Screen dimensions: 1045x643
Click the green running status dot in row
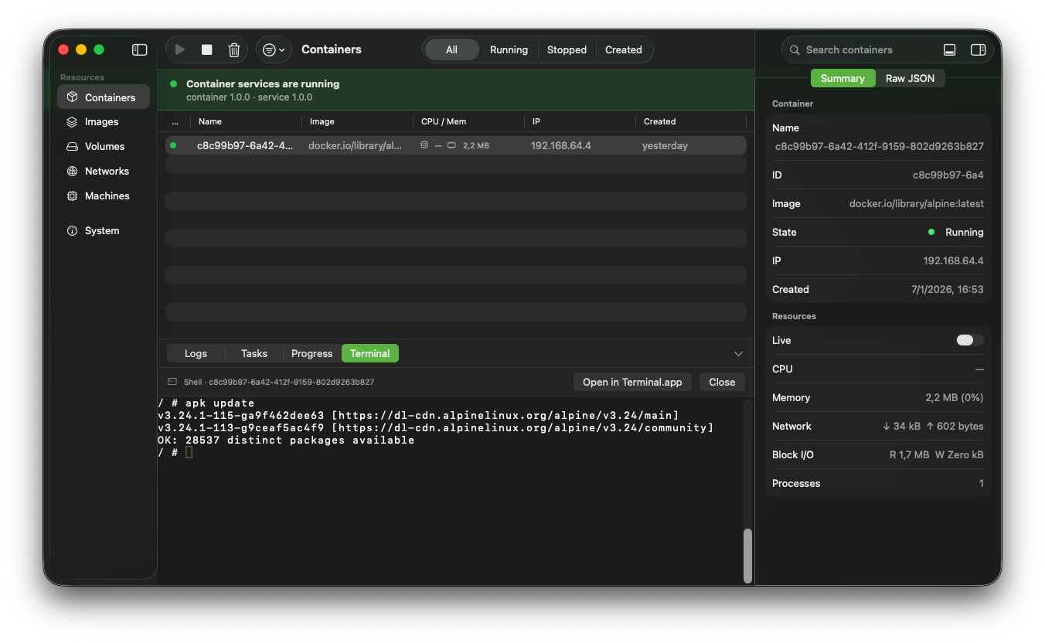click(x=173, y=145)
